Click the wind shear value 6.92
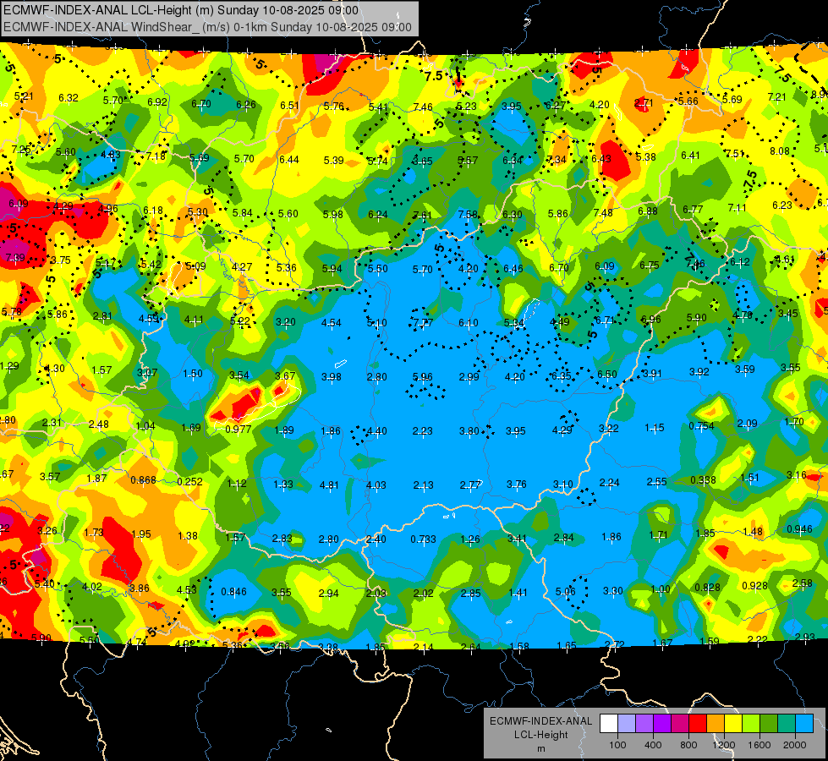The height and width of the screenshot is (761, 828). [156, 102]
